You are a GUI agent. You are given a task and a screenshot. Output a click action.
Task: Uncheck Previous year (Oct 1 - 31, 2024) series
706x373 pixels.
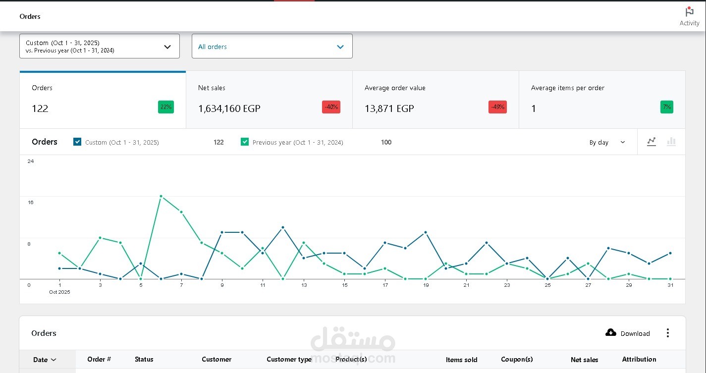pyautogui.click(x=245, y=142)
